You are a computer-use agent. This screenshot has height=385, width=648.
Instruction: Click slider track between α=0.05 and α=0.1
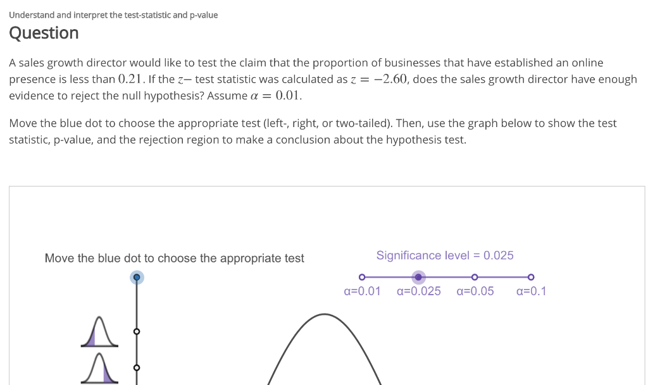point(503,277)
